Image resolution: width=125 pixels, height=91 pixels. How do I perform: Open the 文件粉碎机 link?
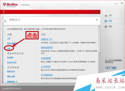[x=46, y=67]
